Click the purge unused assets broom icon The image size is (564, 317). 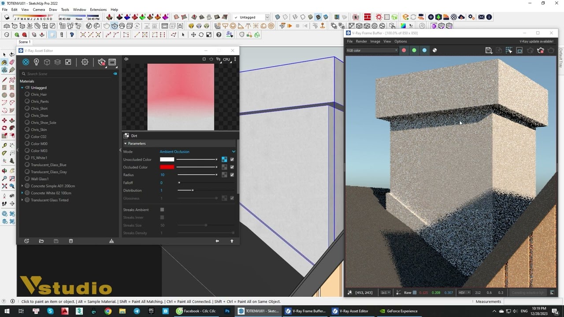pos(111,241)
